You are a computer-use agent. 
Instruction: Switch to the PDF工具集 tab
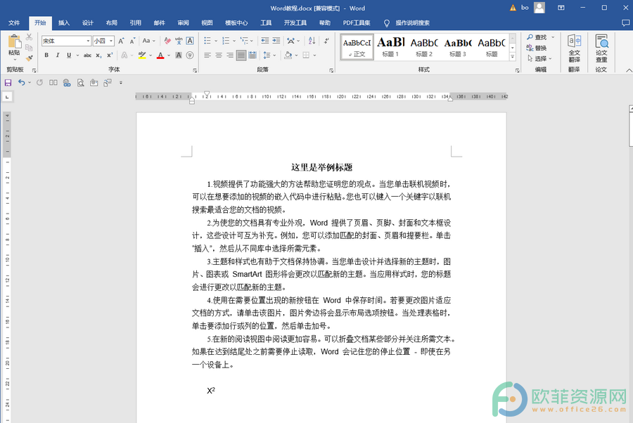tap(357, 23)
